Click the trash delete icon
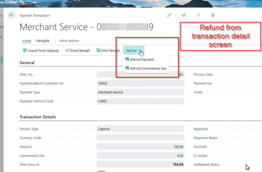 click(x=213, y=15)
